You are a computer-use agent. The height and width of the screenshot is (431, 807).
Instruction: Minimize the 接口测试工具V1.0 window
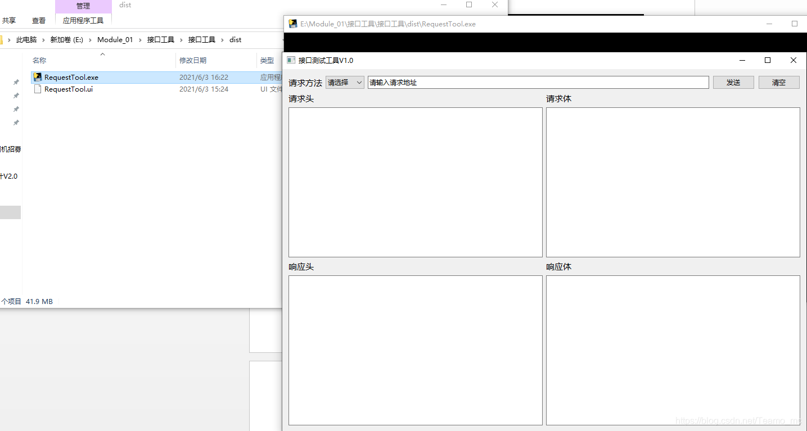[x=742, y=60]
